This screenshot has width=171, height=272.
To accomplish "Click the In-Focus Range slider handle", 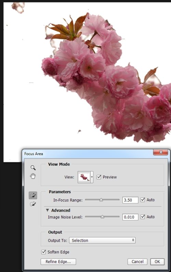I will click(101, 200).
